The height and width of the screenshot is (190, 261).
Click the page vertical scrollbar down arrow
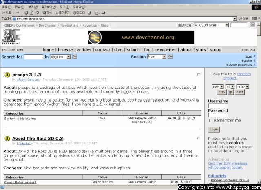pyautogui.click(x=259, y=182)
